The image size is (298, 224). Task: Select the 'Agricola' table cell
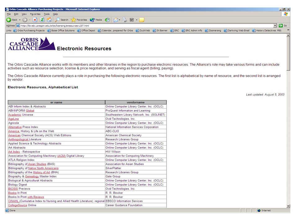(x=56, y=123)
